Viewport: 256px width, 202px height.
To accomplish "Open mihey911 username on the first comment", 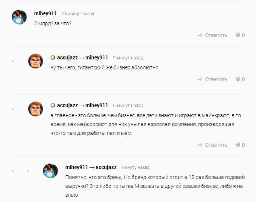I will click(45, 13).
